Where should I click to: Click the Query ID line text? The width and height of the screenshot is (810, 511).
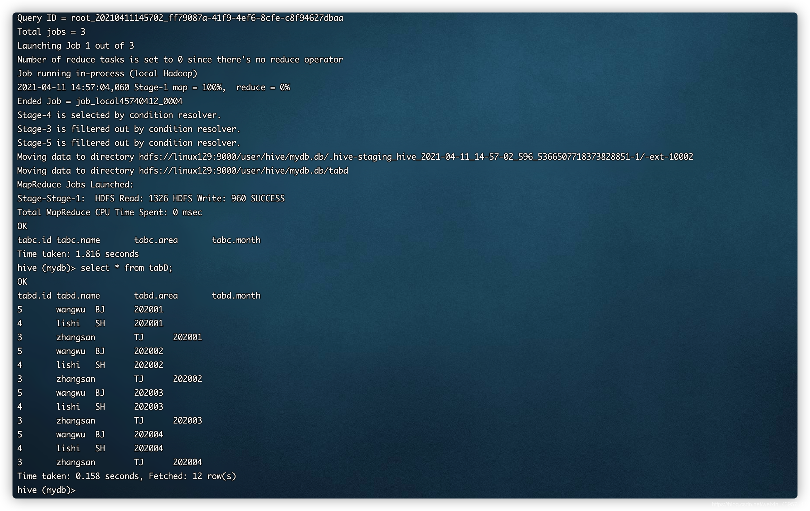(x=180, y=18)
